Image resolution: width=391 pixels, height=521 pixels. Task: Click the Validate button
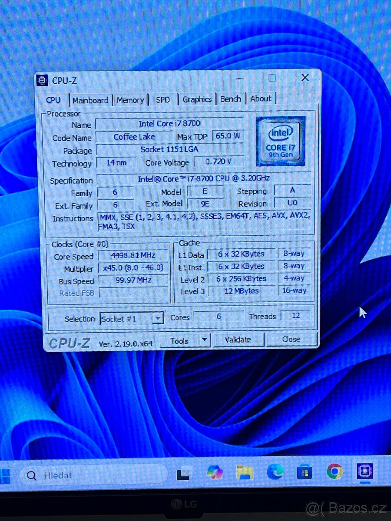[x=238, y=340]
